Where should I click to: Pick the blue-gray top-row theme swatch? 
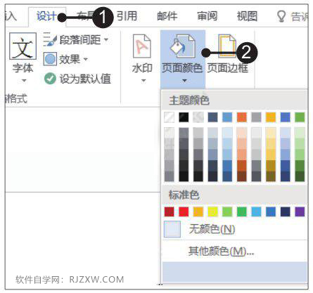(x=212, y=117)
